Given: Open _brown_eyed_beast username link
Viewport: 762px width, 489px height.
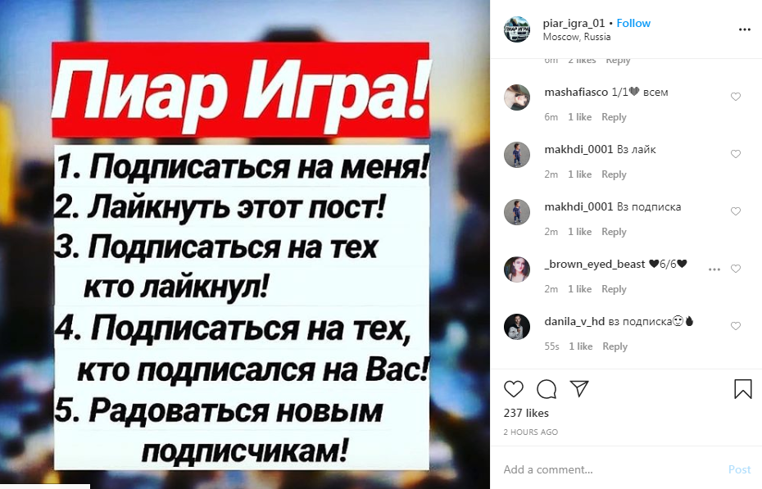Looking at the screenshot, I should click(x=594, y=265).
